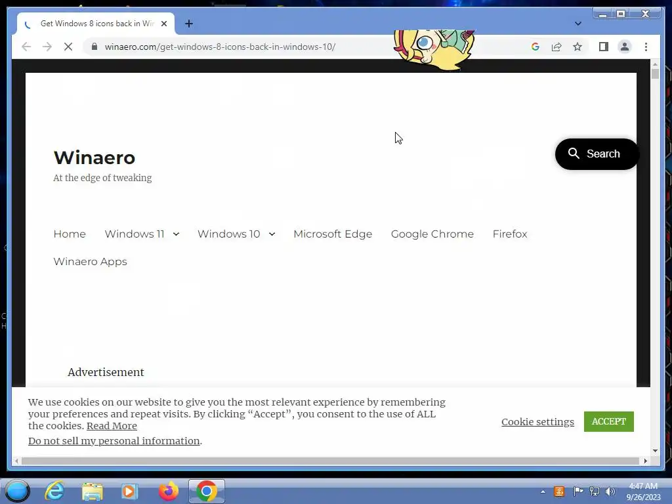Open the taskbar clock and date

pyautogui.click(x=643, y=492)
